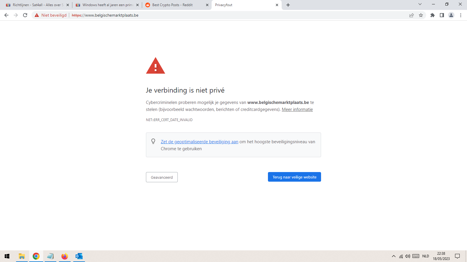
Task: Go back using the back arrow
Action: pos(6,15)
